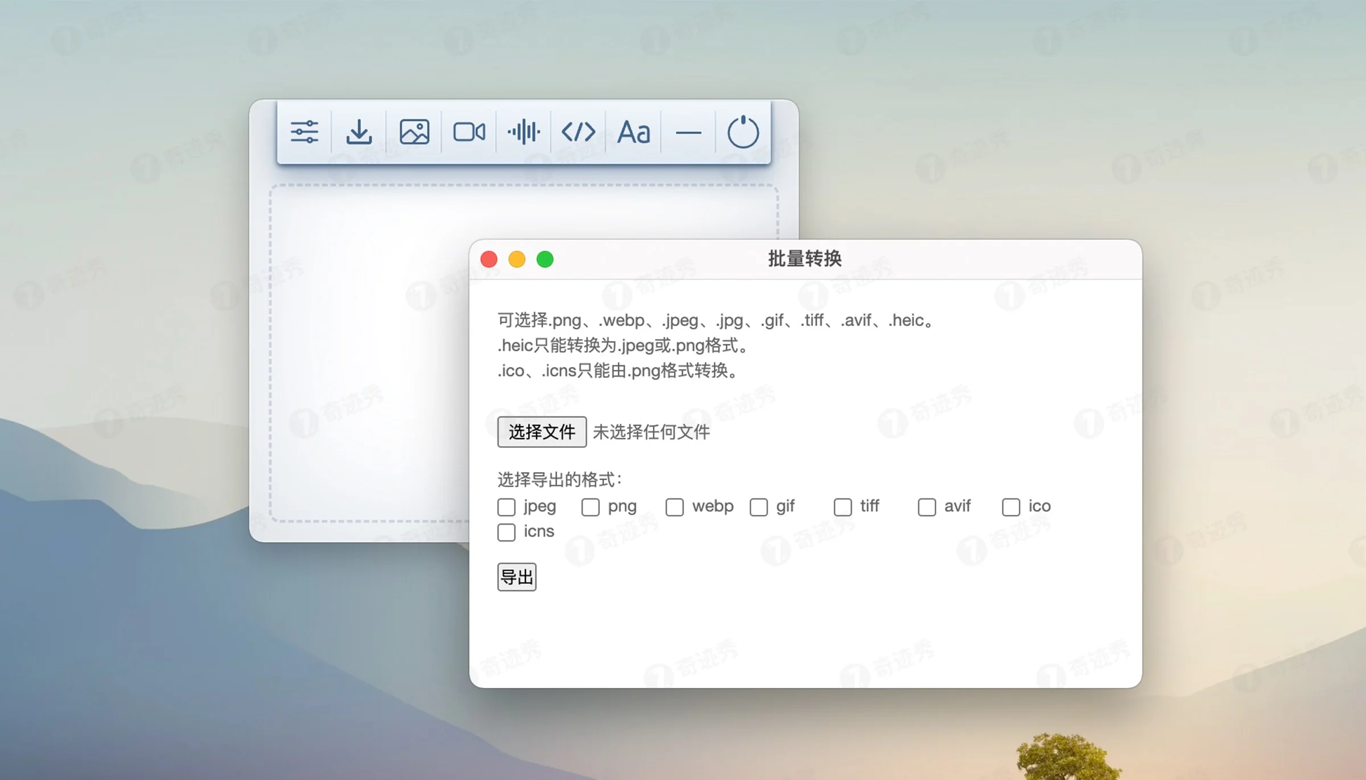Open the audio waveform tool
This screenshot has width=1366, height=780.
click(524, 131)
